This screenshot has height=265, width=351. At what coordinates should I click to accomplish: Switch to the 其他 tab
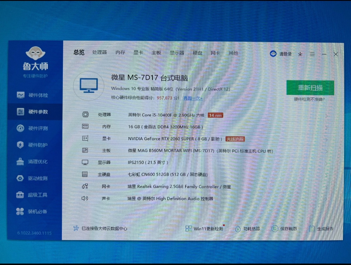pyautogui.click(x=233, y=53)
